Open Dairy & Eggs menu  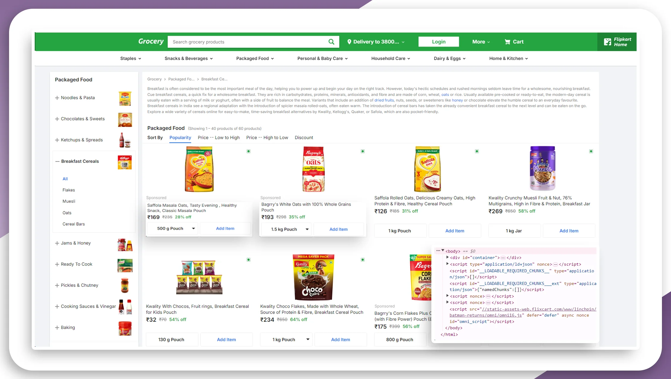450,58
